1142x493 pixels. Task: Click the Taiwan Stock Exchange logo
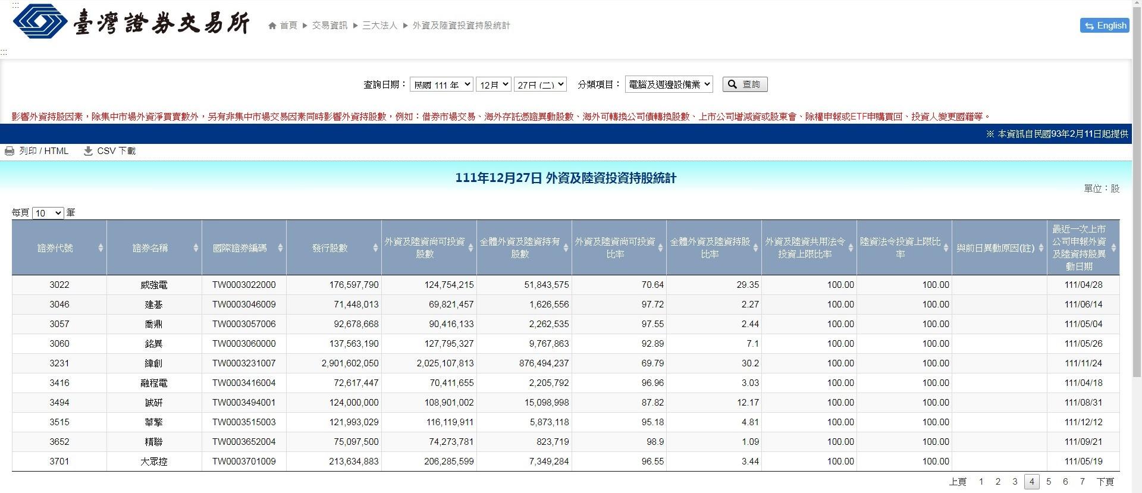(x=131, y=23)
